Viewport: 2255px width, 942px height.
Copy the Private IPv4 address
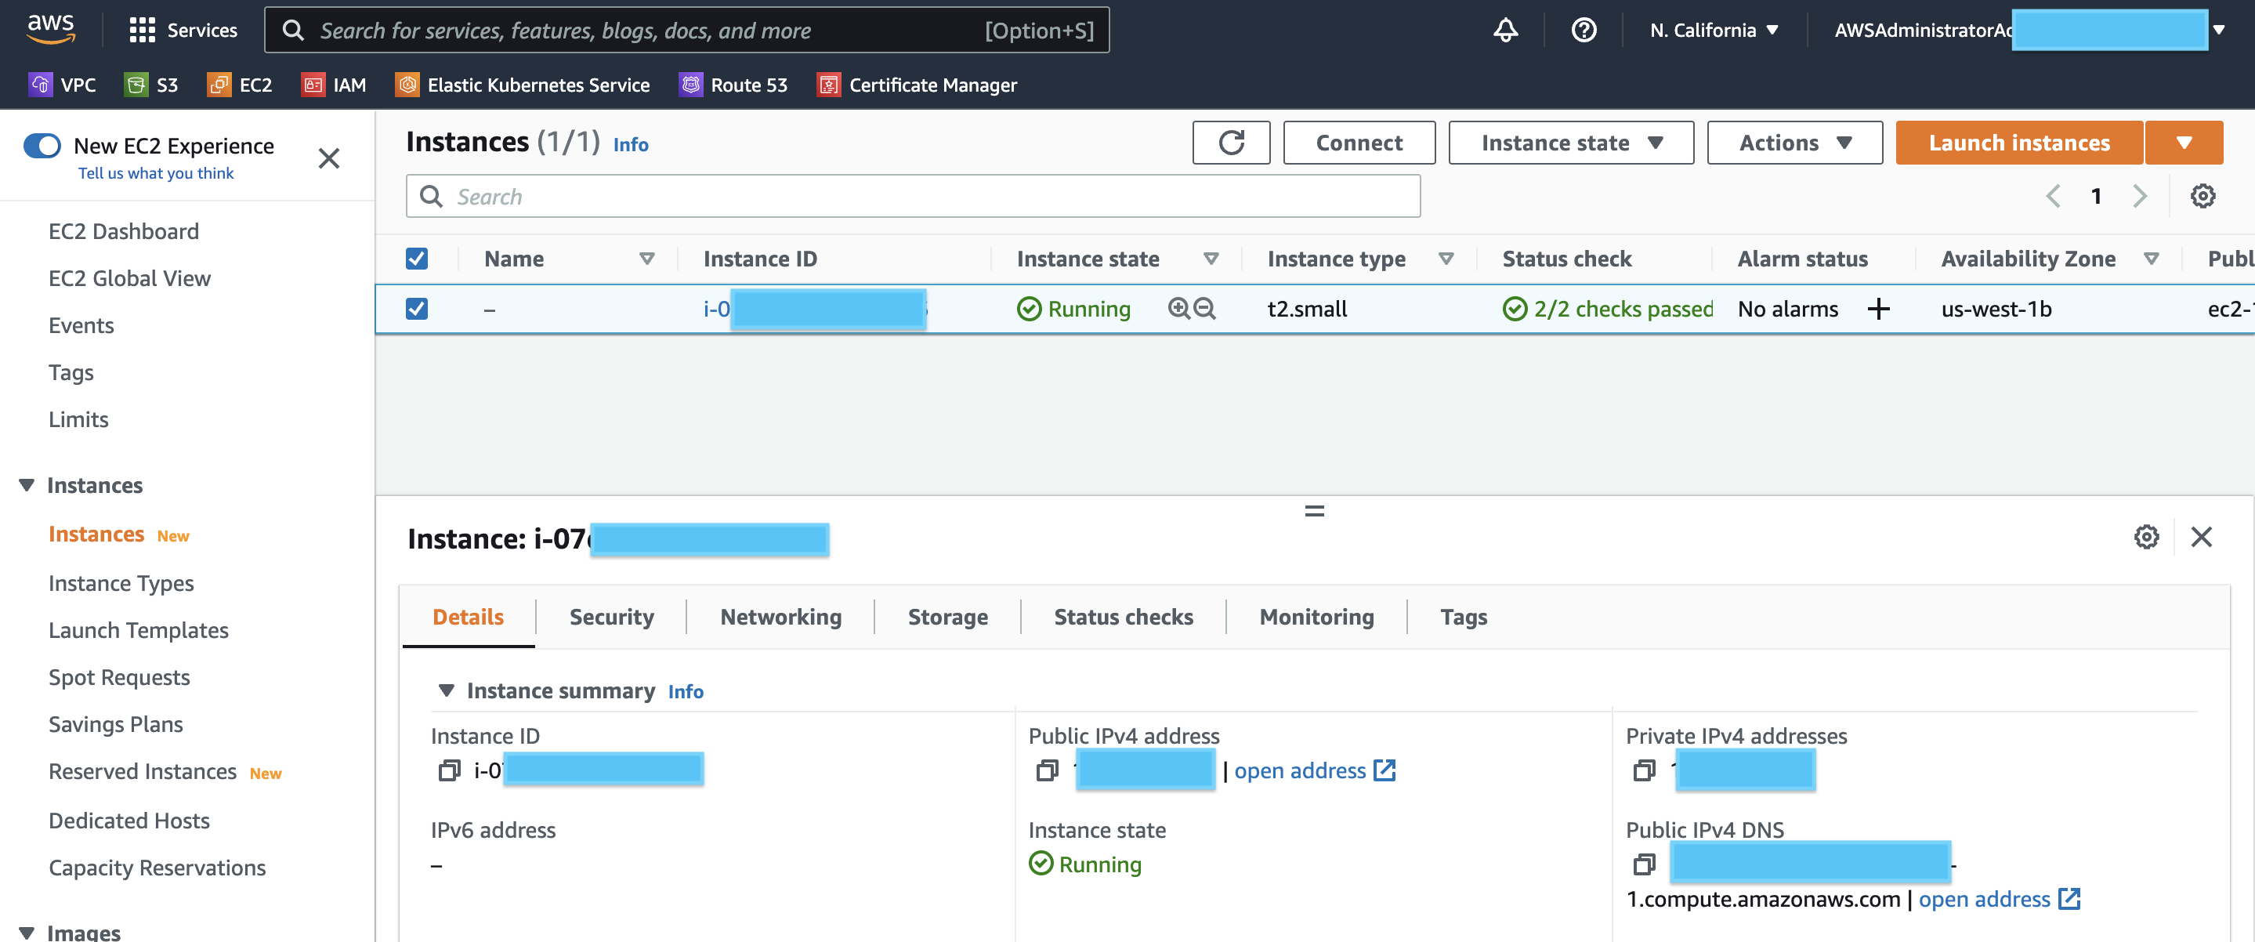pyautogui.click(x=1644, y=770)
